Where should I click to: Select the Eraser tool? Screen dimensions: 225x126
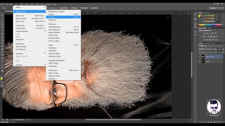tap(2, 46)
